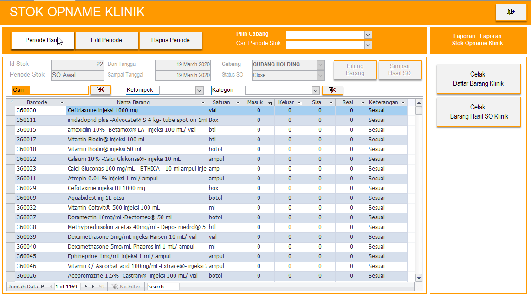Click the Cari text input field
Viewport: 531px width, 300px height.
(x=59, y=90)
